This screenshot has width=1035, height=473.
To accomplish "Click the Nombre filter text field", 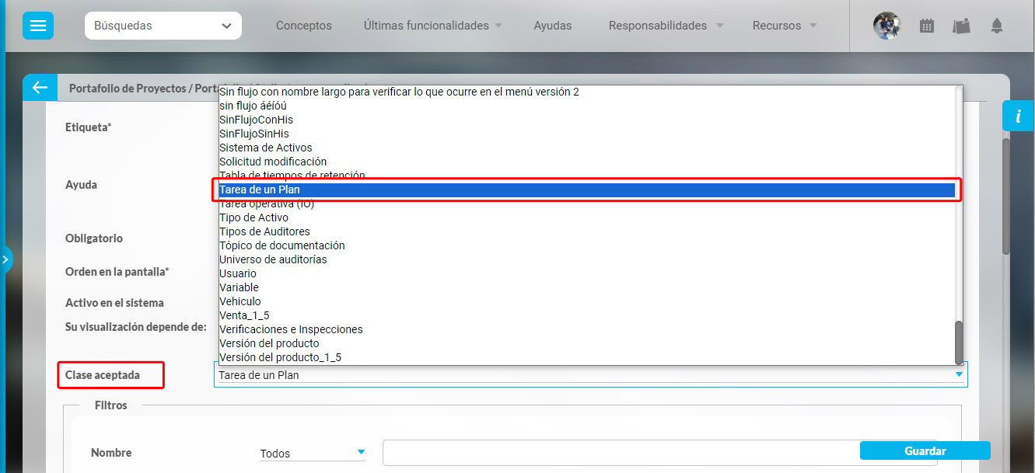I will click(621, 454).
